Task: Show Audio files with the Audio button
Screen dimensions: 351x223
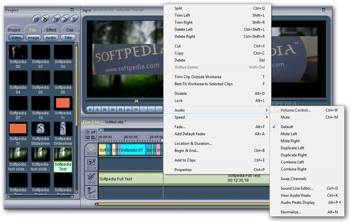Action: (x=51, y=38)
